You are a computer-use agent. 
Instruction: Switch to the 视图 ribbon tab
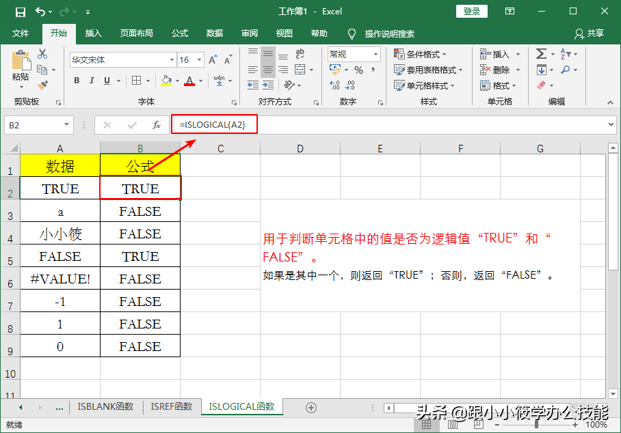pyautogui.click(x=284, y=33)
